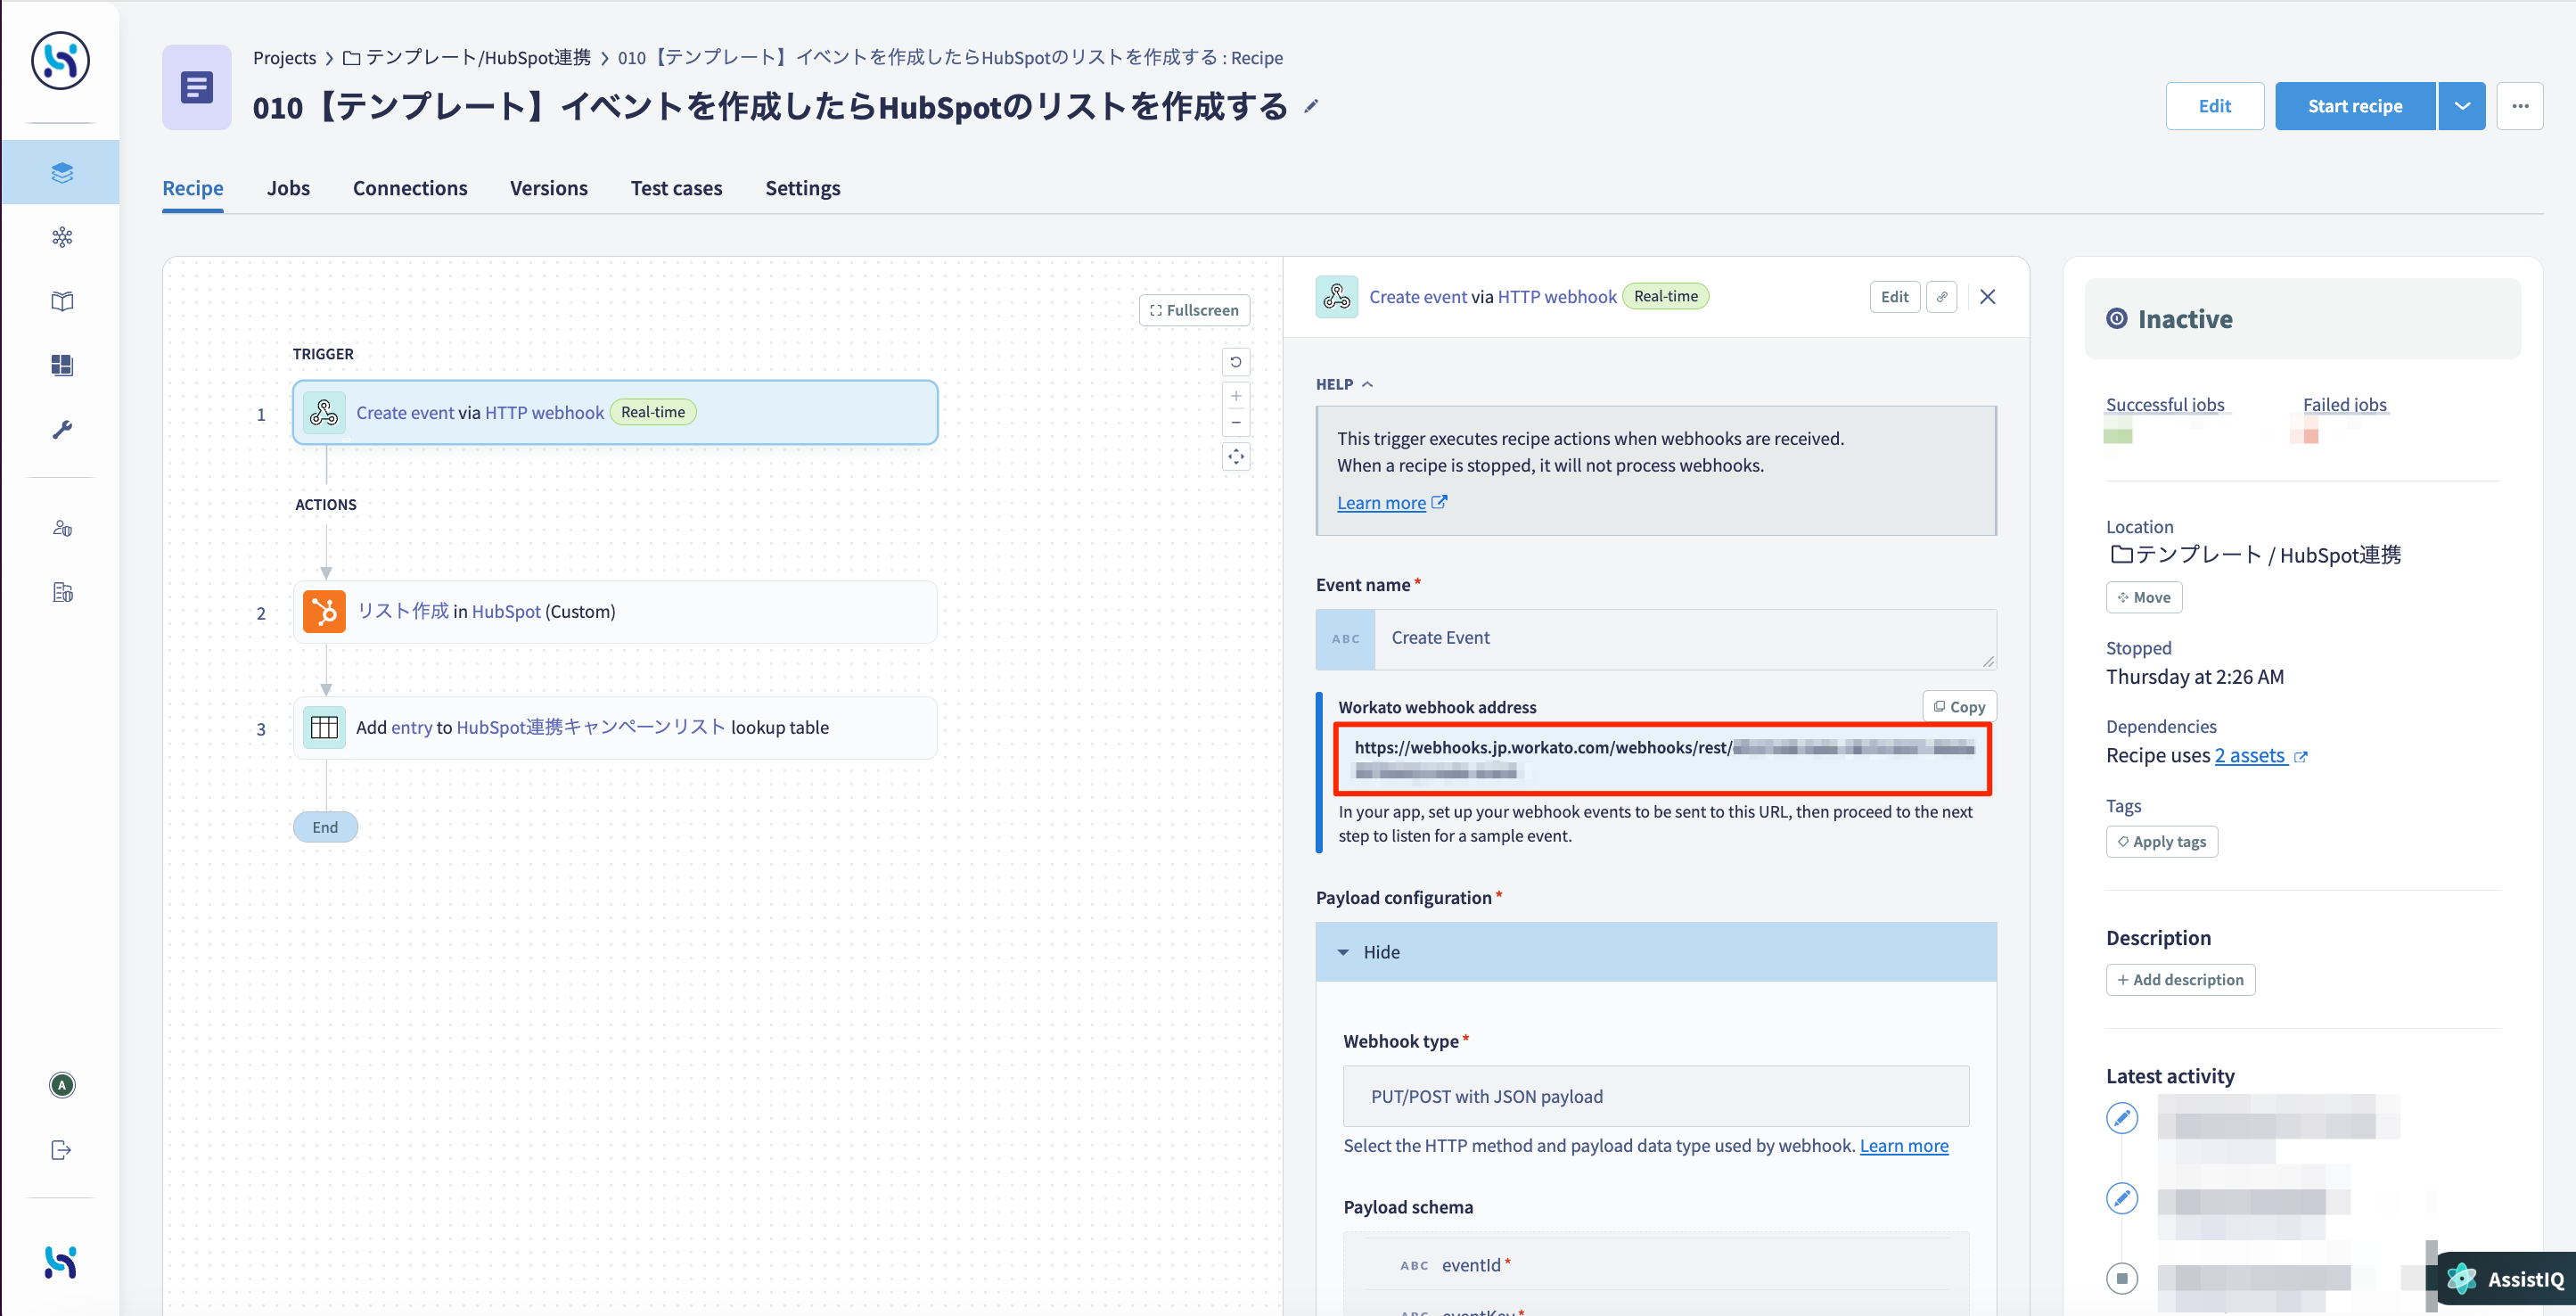This screenshot has width=2576, height=1316.
Task: Zoom out on the recipe canvas
Action: pyautogui.click(x=1236, y=422)
